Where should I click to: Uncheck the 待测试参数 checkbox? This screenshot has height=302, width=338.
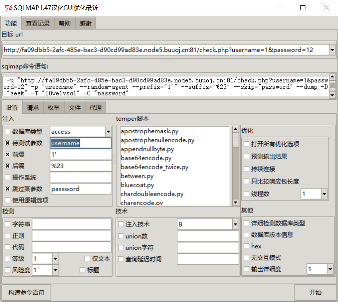coord(8,143)
